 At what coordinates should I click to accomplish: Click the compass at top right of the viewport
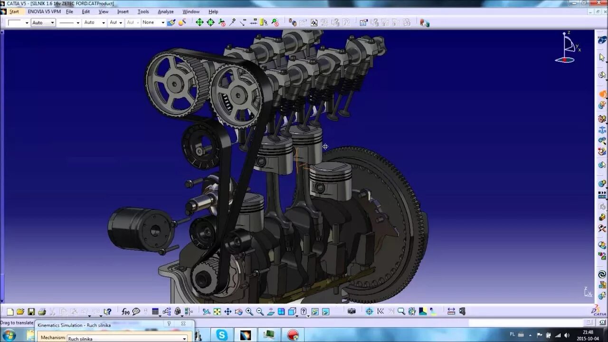click(567, 47)
